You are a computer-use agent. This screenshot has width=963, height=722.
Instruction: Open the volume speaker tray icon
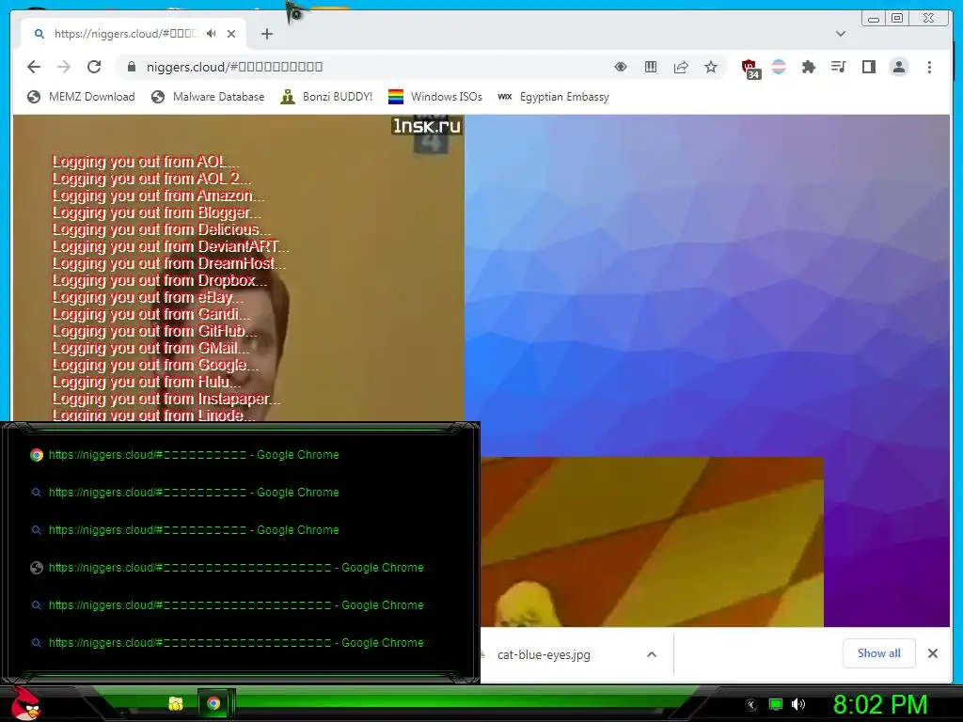[x=798, y=704]
